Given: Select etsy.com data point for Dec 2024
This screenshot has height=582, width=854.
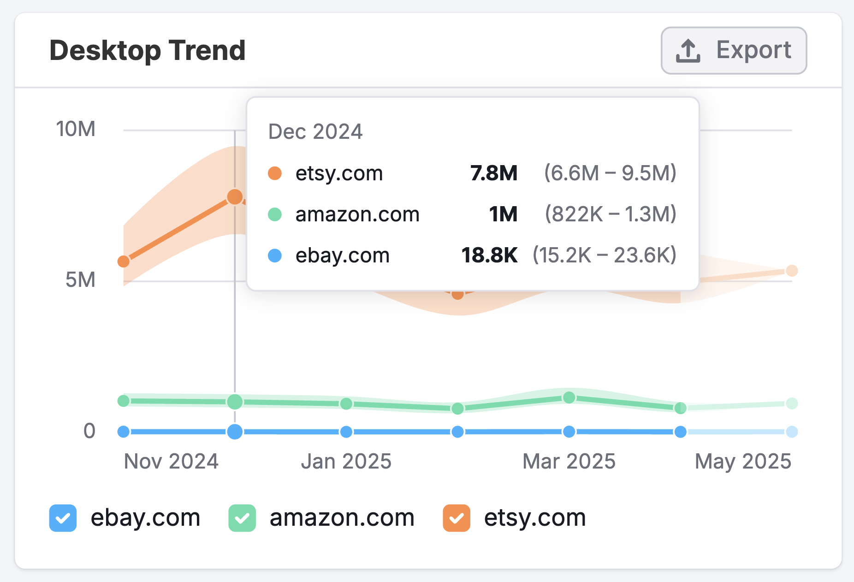Looking at the screenshot, I should pos(235,197).
